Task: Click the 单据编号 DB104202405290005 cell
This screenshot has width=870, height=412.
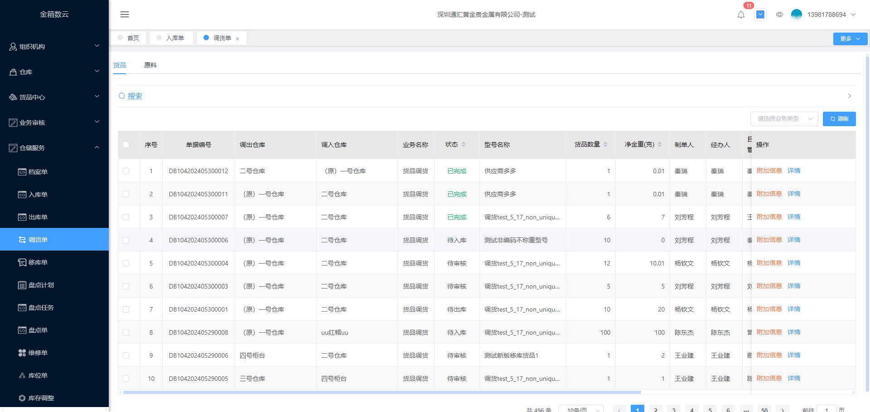Action: 198,379
